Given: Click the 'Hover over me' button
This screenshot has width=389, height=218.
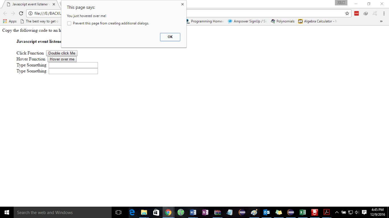Looking at the screenshot, I should coord(62,59).
